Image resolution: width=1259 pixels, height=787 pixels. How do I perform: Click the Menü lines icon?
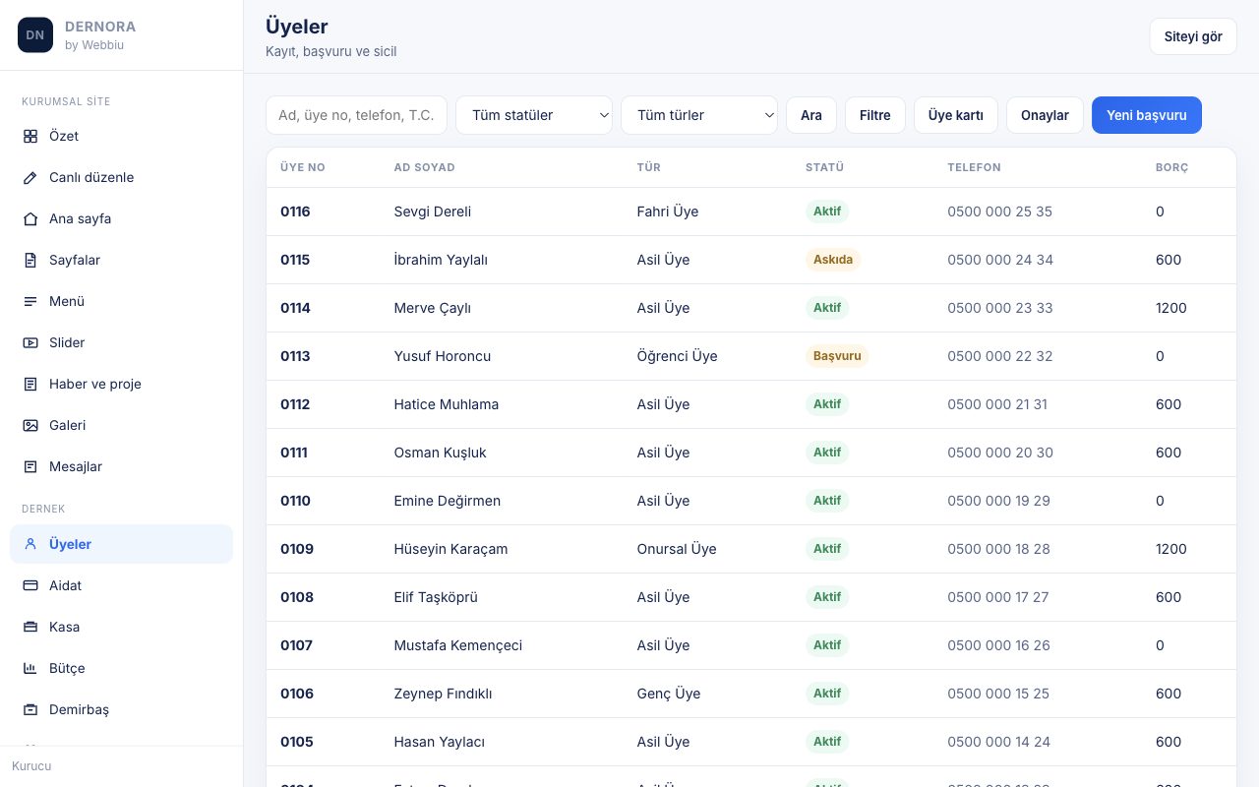point(30,302)
